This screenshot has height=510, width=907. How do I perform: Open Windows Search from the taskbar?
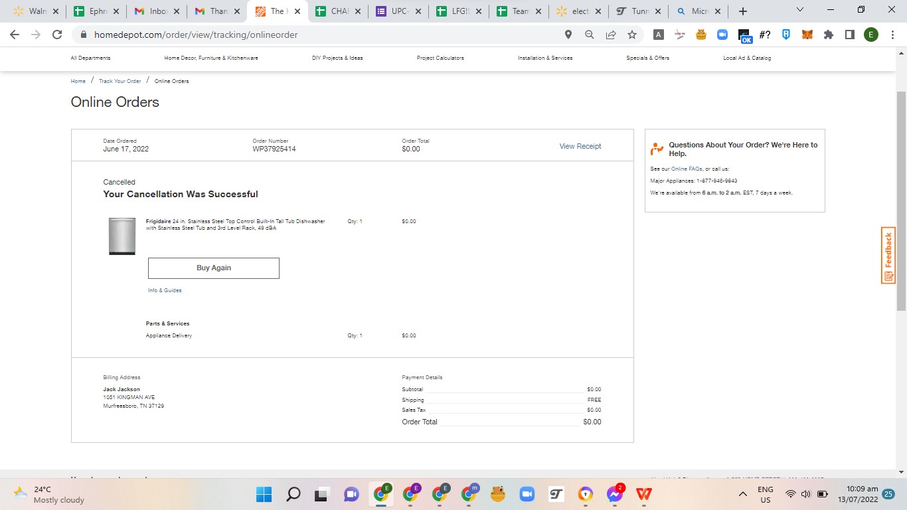pyautogui.click(x=293, y=494)
